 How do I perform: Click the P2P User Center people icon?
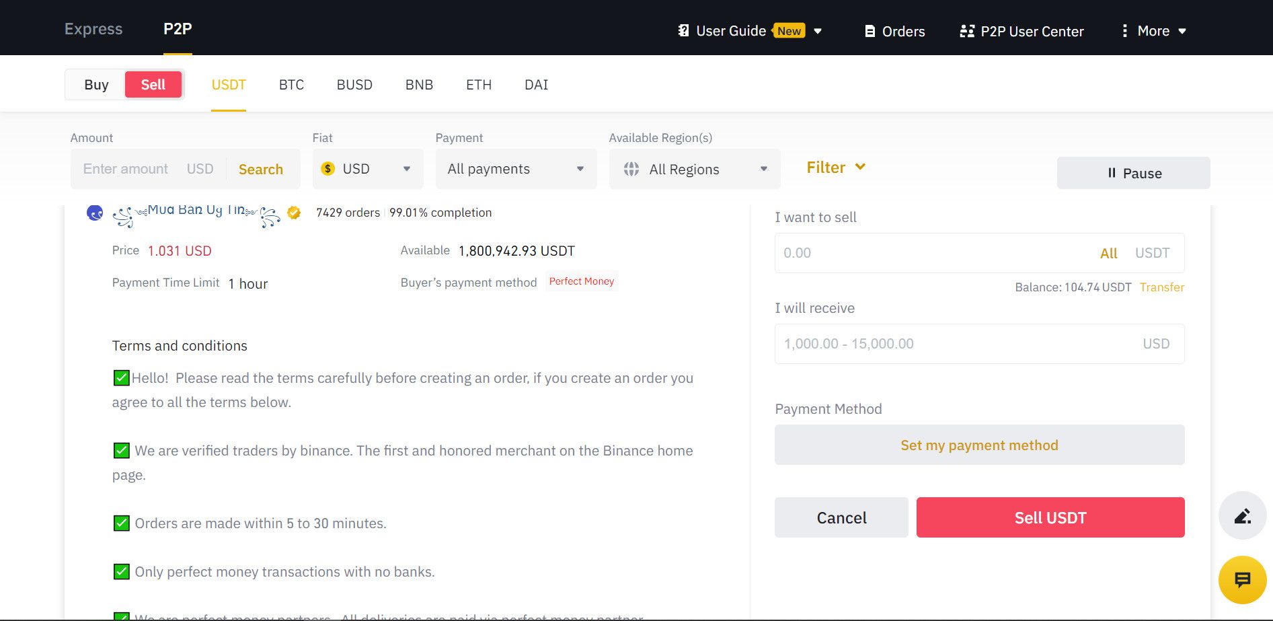(967, 32)
